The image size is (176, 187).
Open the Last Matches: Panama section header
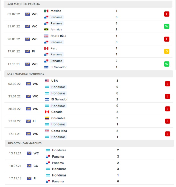coord(88,4)
